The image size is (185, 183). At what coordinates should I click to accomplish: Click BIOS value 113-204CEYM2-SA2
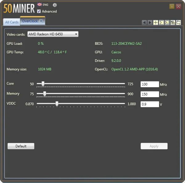point(126,44)
